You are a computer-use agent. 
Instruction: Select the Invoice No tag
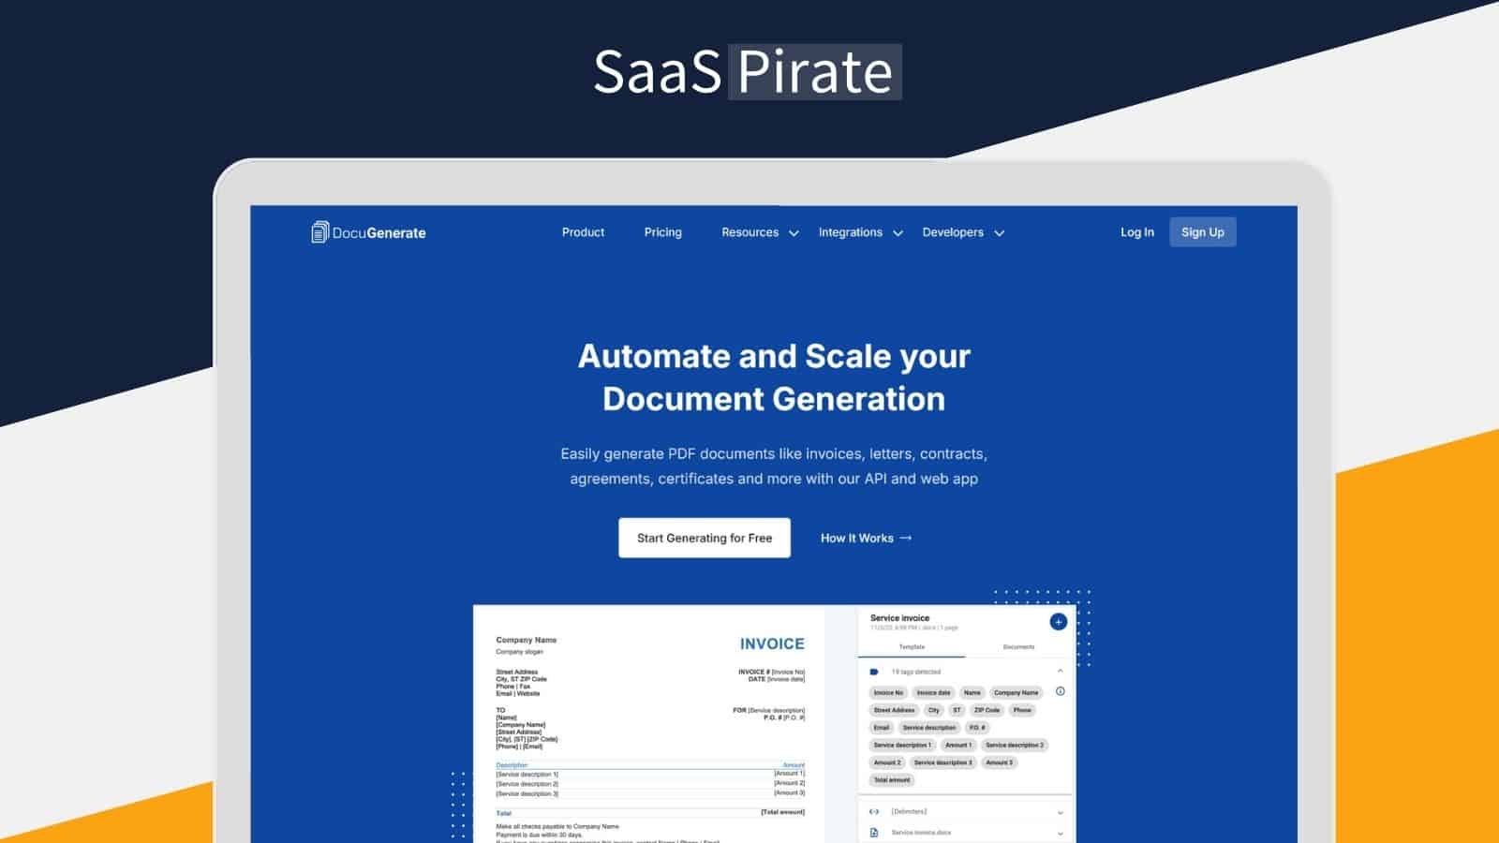(888, 693)
